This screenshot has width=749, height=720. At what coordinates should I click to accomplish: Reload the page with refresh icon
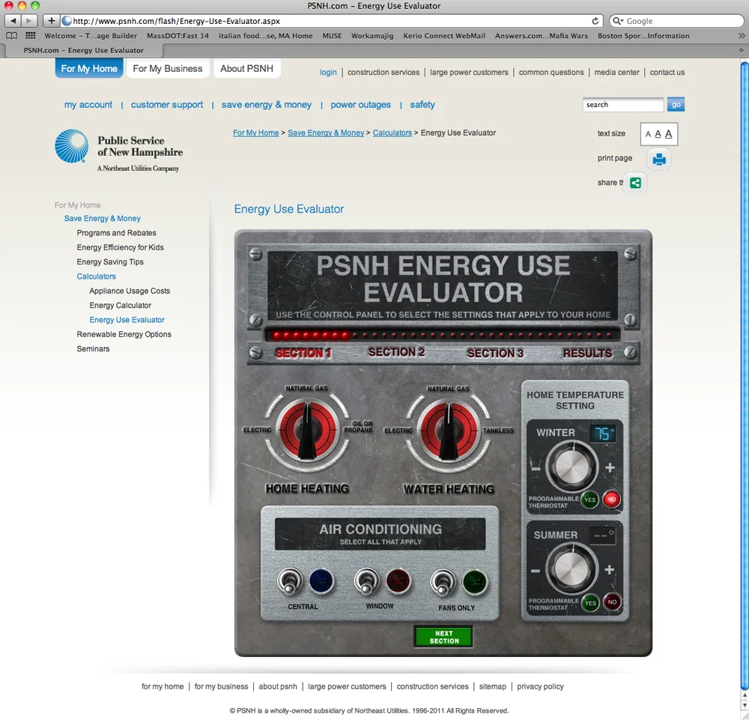click(595, 20)
